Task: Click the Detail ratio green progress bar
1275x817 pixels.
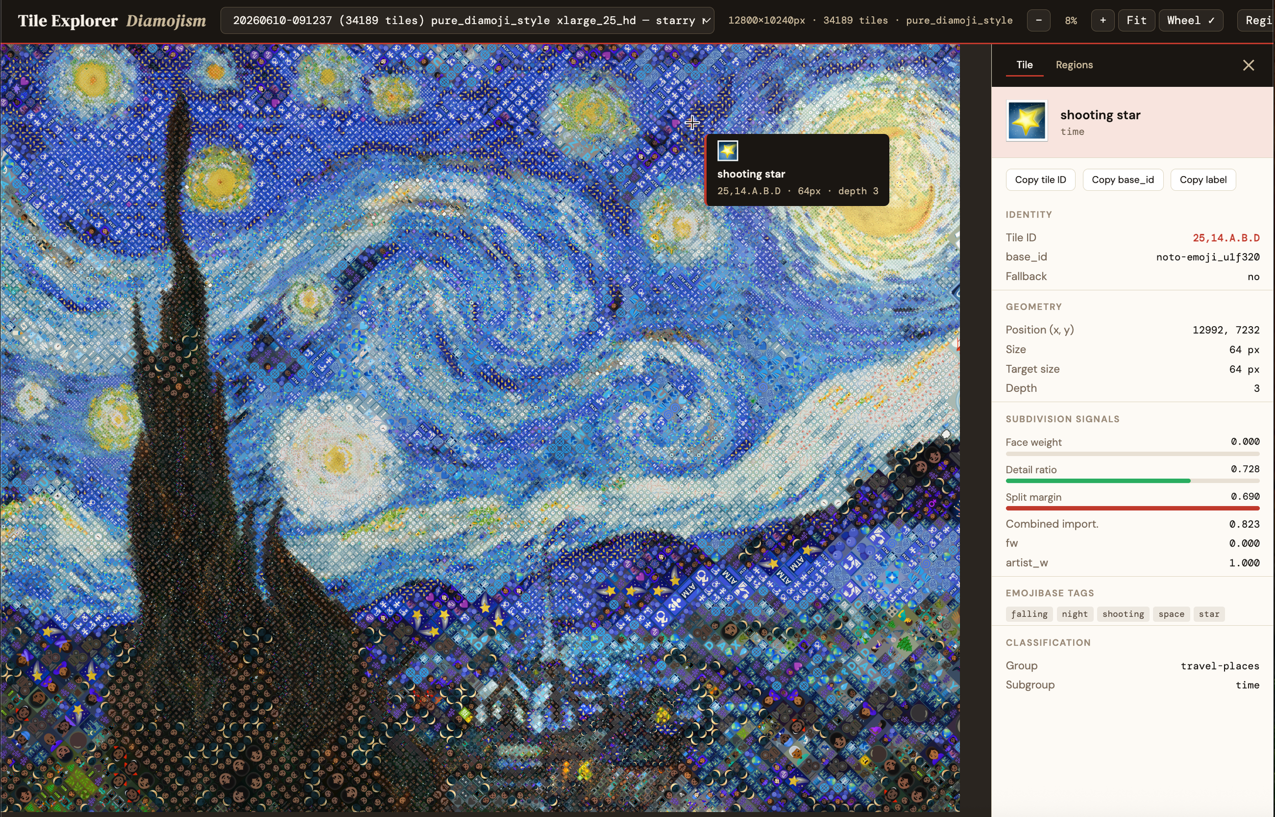Action: [x=1132, y=481]
